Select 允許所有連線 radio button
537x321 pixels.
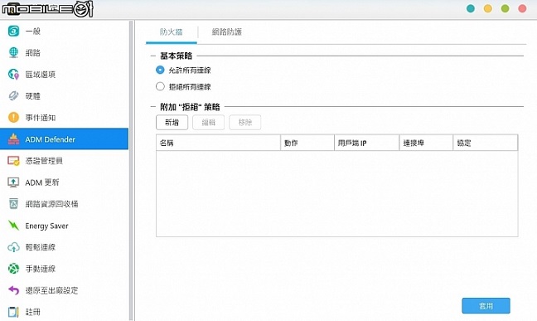coord(160,70)
